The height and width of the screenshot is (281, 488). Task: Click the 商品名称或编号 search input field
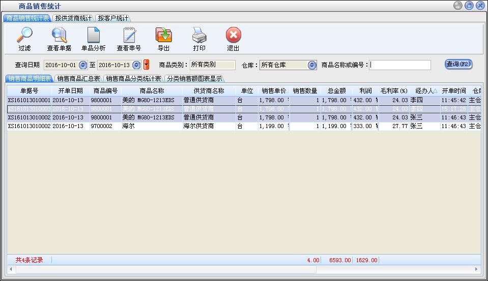(400, 65)
